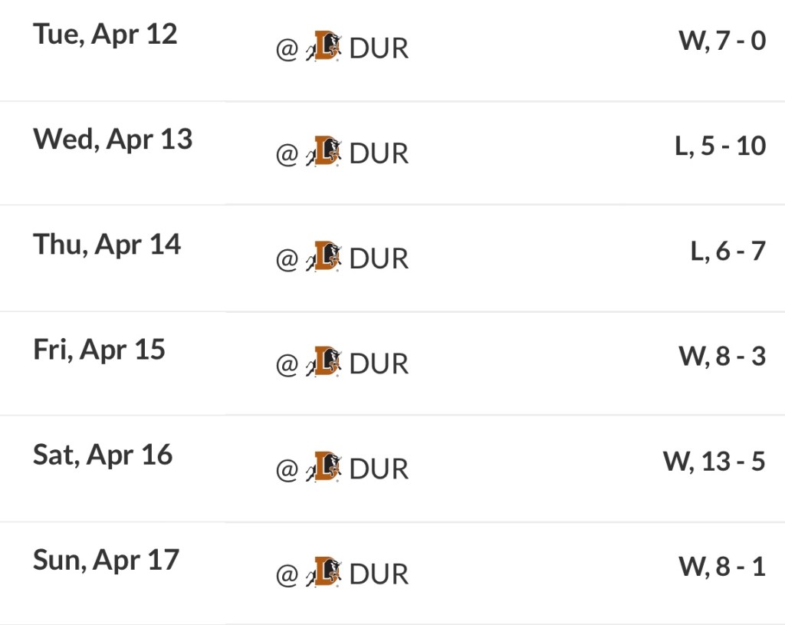Open the Durham Bulls logo for Sun, Apr 17
This screenshot has height=625, width=785.
point(324,573)
